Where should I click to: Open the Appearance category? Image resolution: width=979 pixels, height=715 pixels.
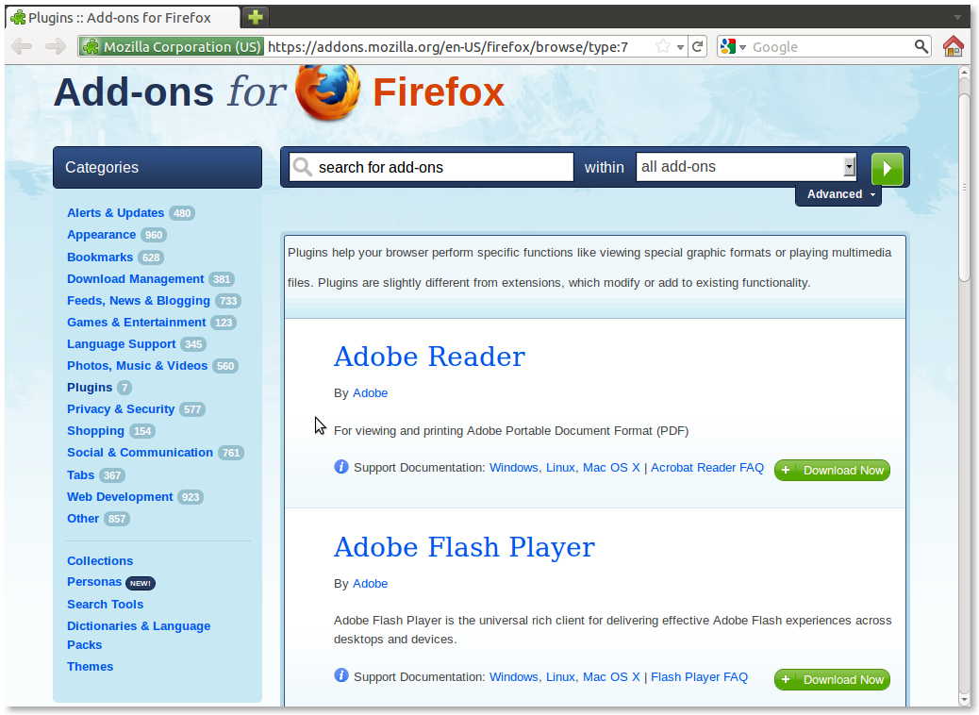101,235
